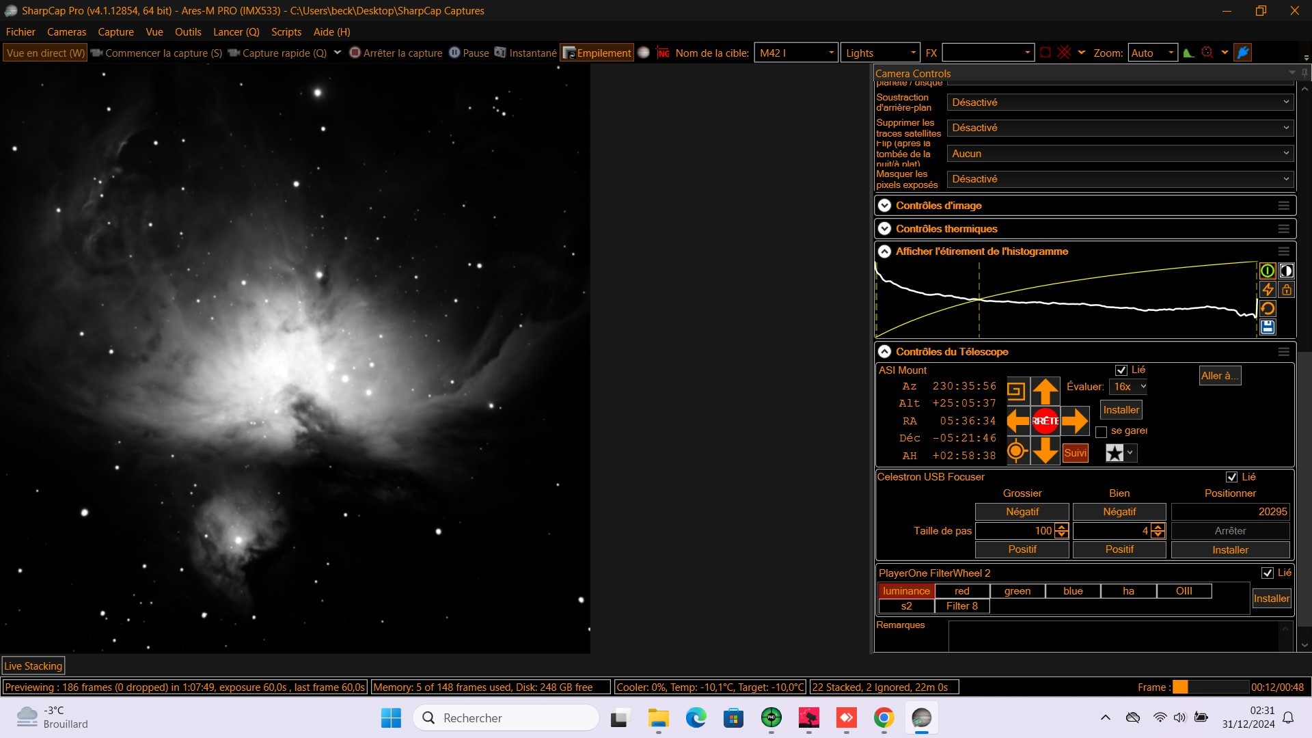Select the ha filter button
This screenshot has height=738, width=1312.
[1128, 591]
